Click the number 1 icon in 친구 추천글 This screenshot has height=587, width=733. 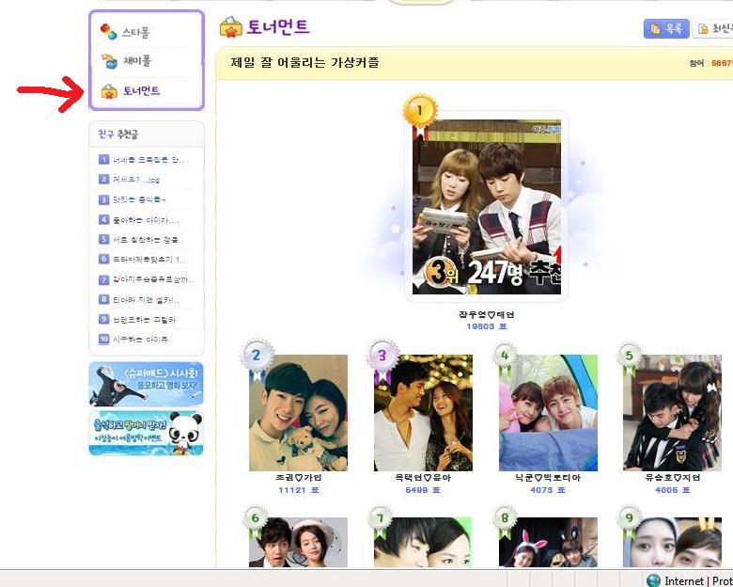coord(103,160)
